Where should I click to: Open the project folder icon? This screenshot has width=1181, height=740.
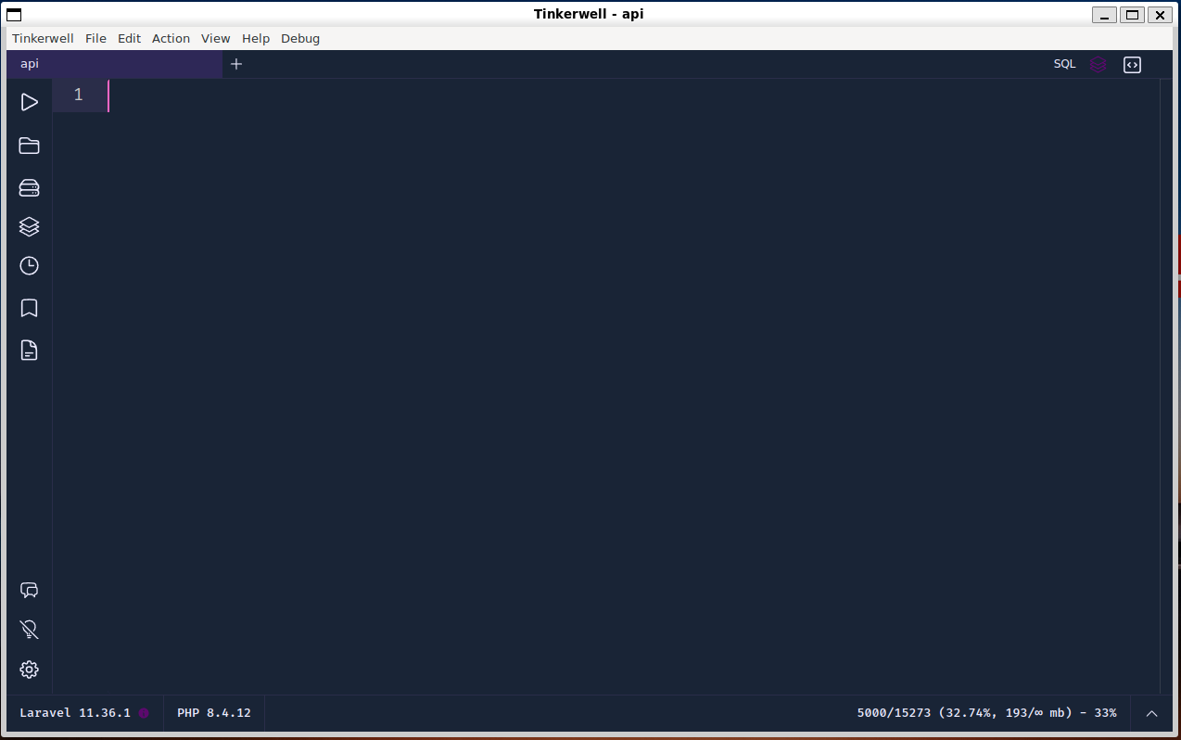point(29,146)
